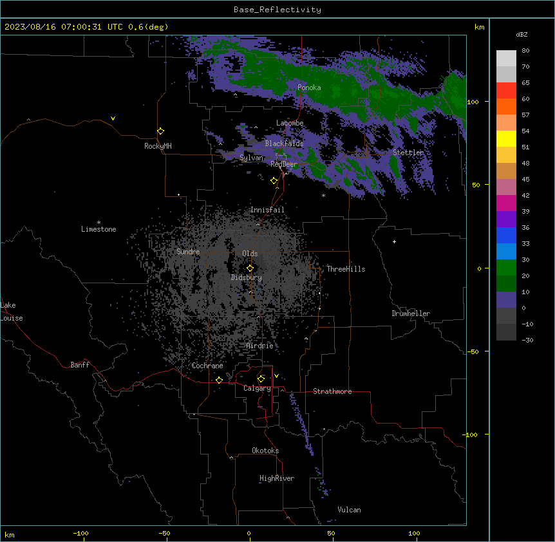Viewport: 555px width, 542px height.
Task: Select the indigo 10-0 dBZ legend band
Action: tap(506, 300)
